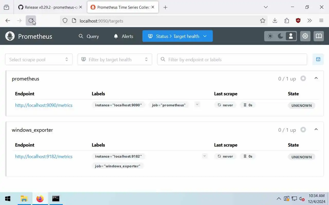Open a new browser tab
The image size is (329, 205).
coord(165,7)
